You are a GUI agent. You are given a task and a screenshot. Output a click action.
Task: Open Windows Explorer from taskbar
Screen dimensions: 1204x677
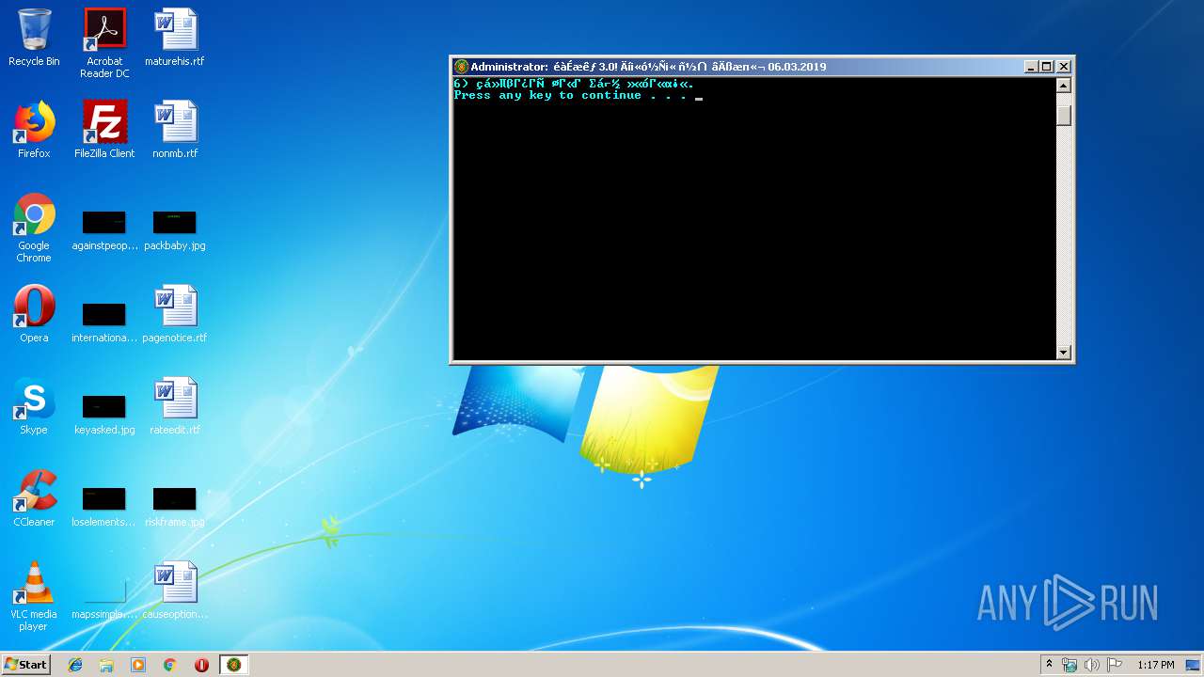[106, 665]
